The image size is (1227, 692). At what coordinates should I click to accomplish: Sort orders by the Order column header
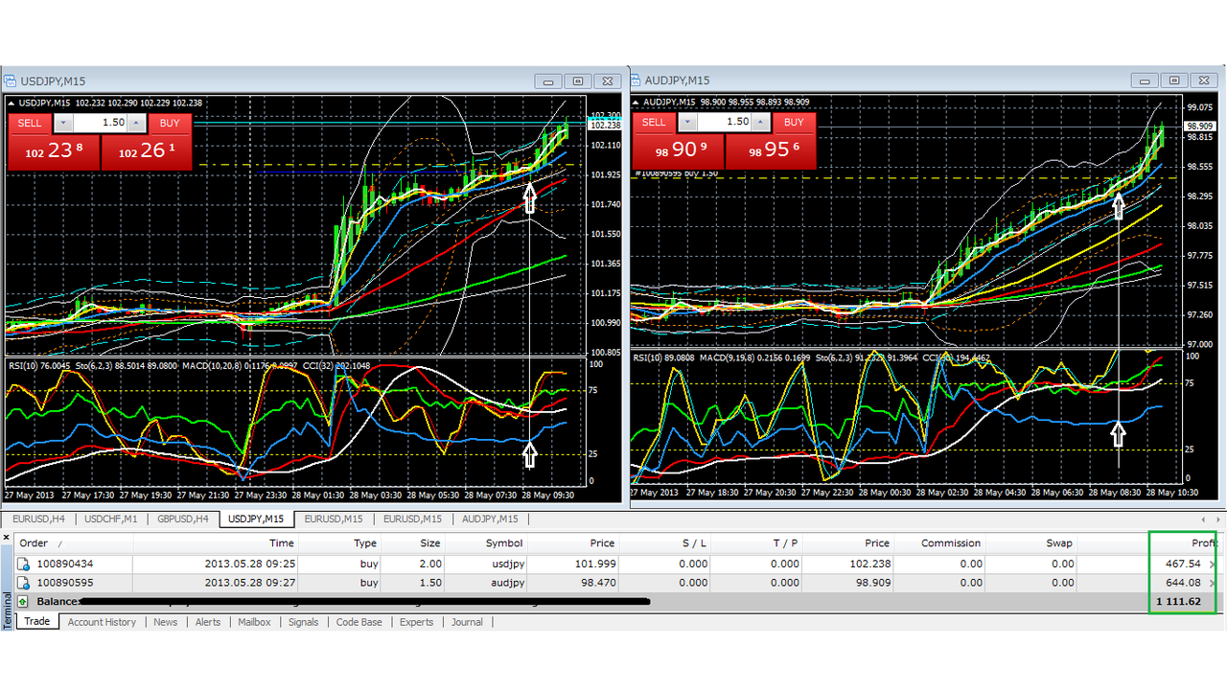pyautogui.click(x=74, y=543)
